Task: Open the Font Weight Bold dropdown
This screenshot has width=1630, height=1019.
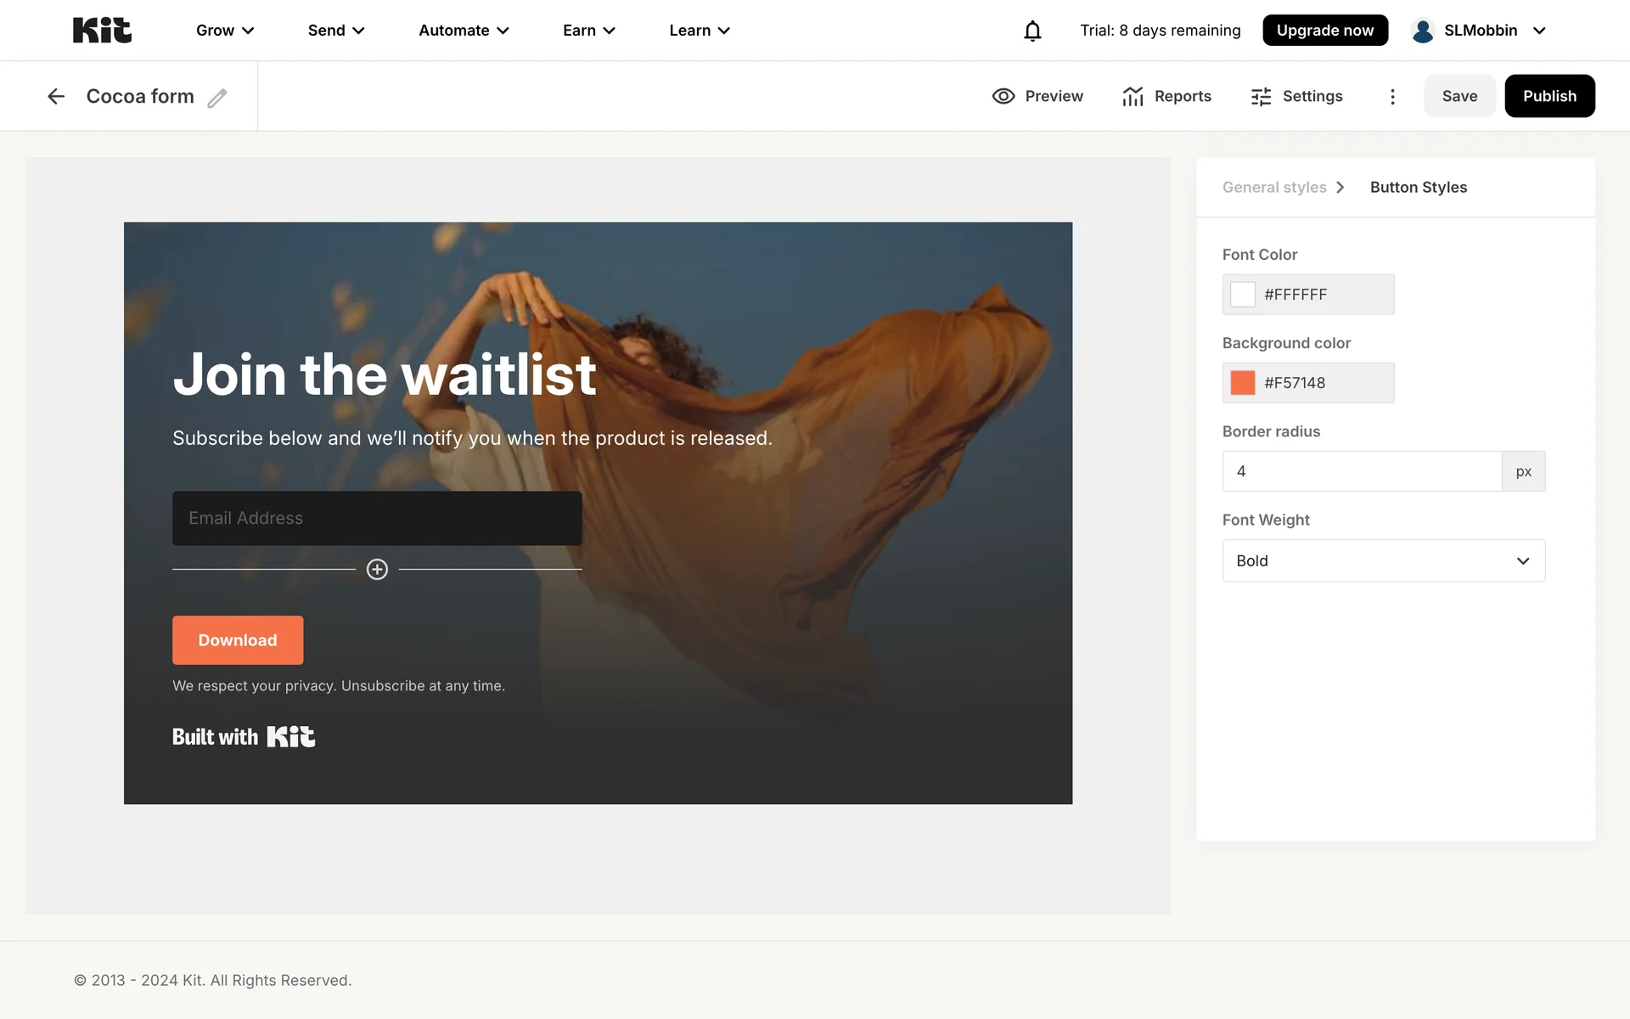Action: (1384, 560)
